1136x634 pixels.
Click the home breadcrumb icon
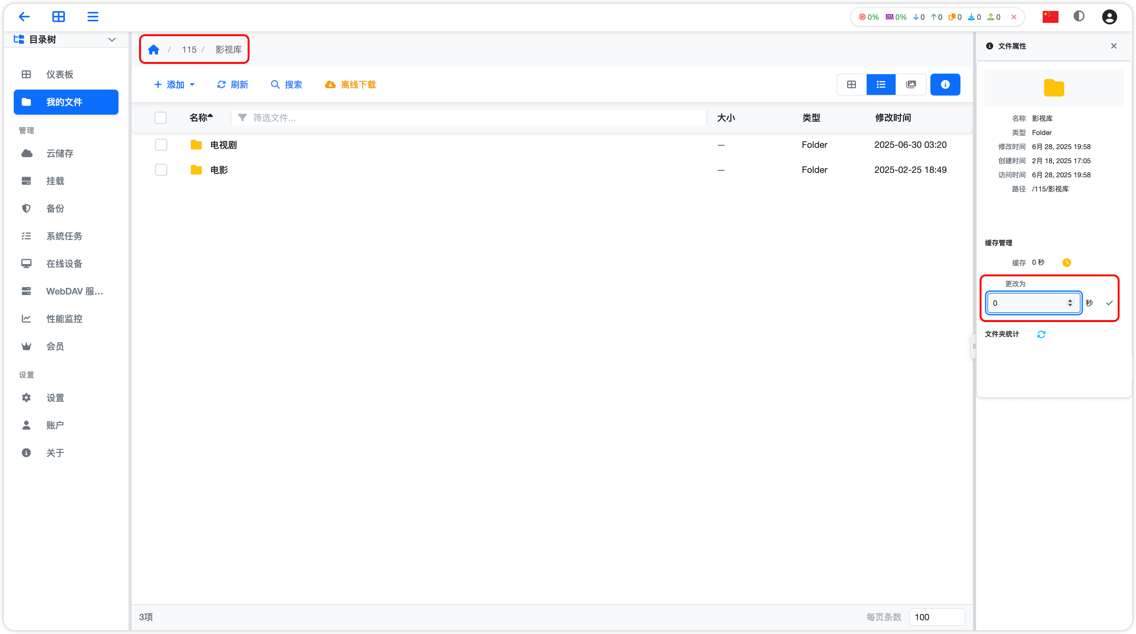154,50
